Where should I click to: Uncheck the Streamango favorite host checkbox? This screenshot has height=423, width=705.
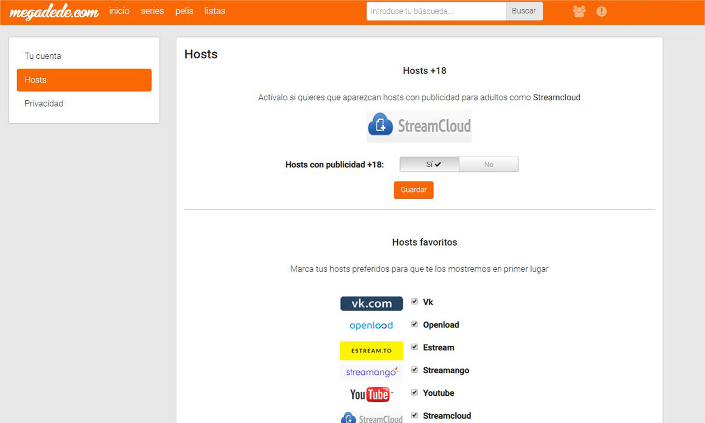tap(415, 370)
